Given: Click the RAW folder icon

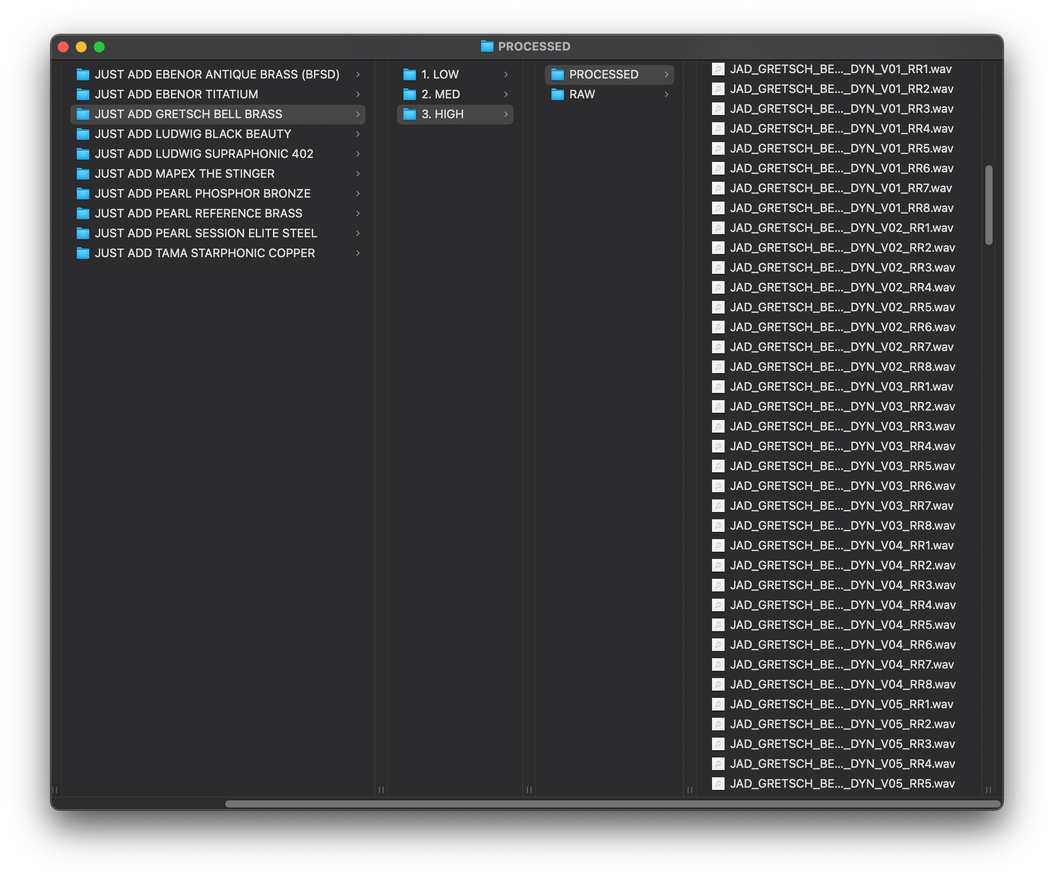Looking at the screenshot, I should pyautogui.click(x=557, y=94).
